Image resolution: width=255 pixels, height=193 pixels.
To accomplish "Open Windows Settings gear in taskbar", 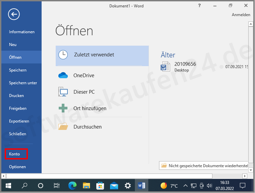I will (127, 185).
